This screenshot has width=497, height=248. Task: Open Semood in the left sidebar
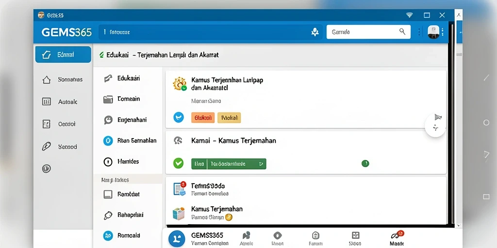coord(67,147)
